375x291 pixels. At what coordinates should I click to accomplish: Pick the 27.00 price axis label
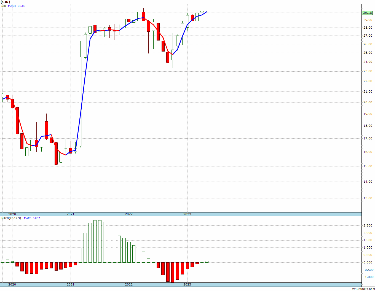(x=368, y=36)
